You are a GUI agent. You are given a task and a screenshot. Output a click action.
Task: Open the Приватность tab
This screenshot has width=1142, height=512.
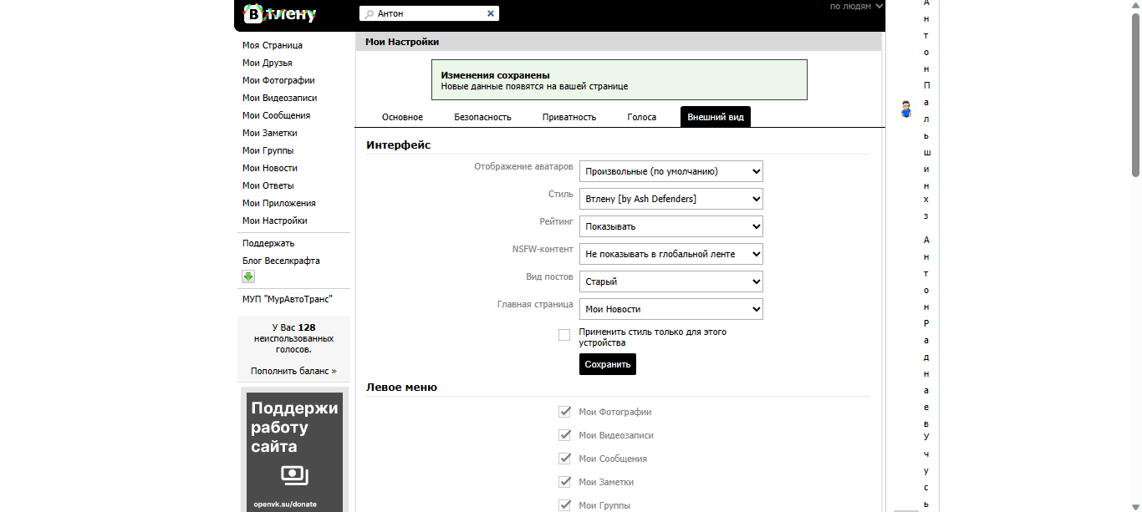568,117
